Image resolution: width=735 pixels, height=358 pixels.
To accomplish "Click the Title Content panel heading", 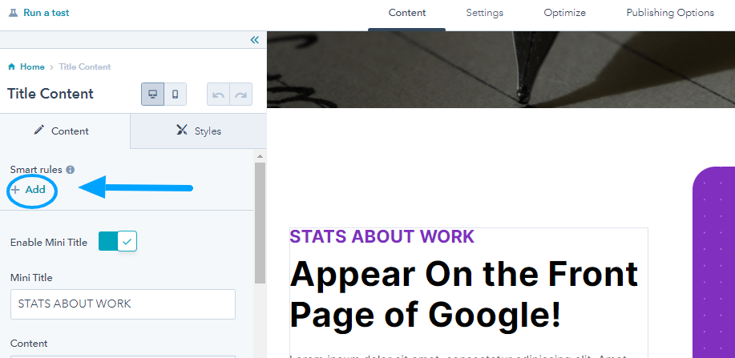I will (50, 93).
